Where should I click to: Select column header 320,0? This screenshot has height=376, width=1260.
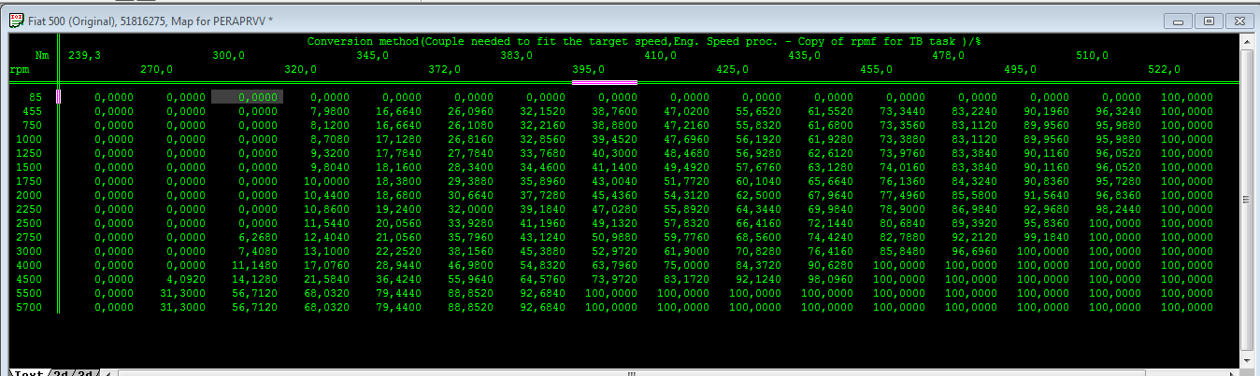pyautogui.click(x=300, y=69)
